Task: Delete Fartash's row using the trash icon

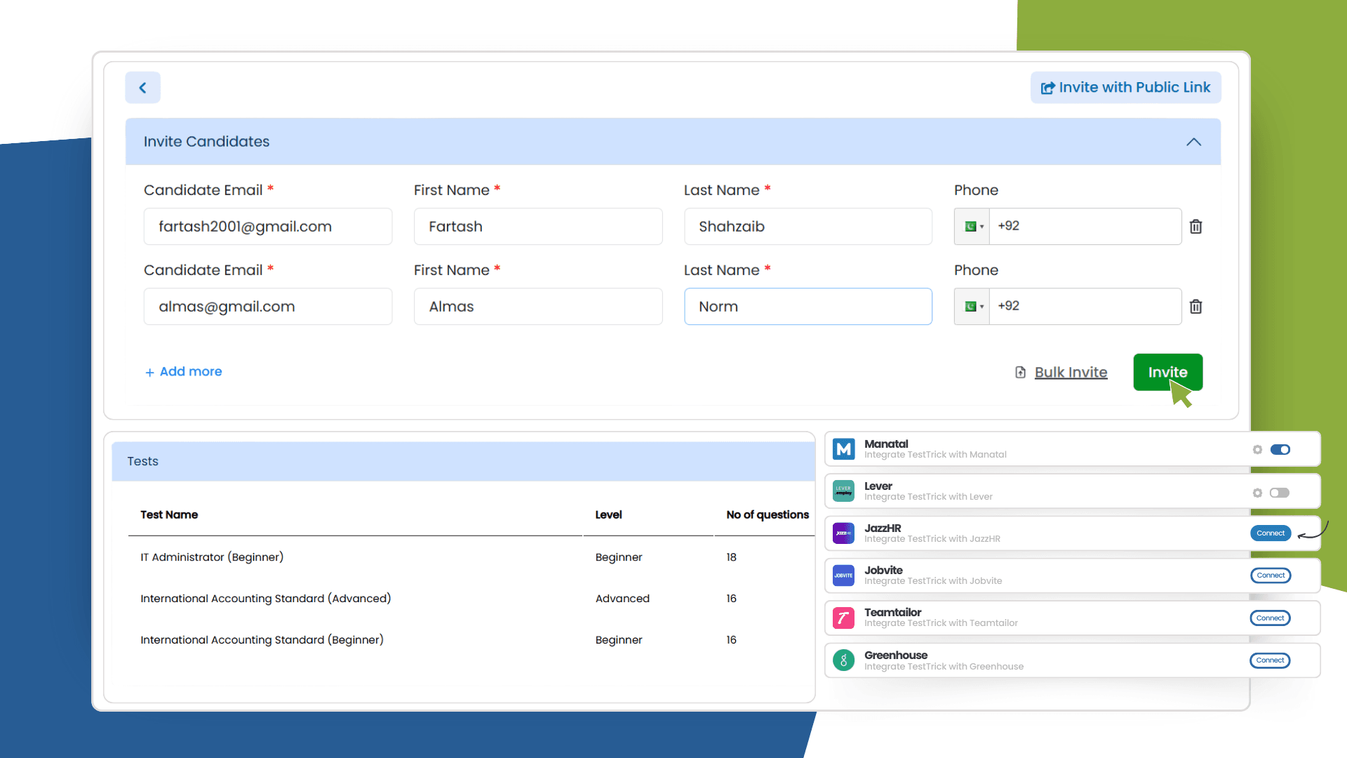Action: [x=1196, y=226]
